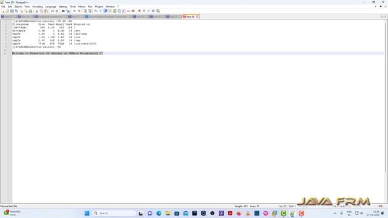The image size is (388, 218).
Task: Open the Run menu
Action: (90, 7)
